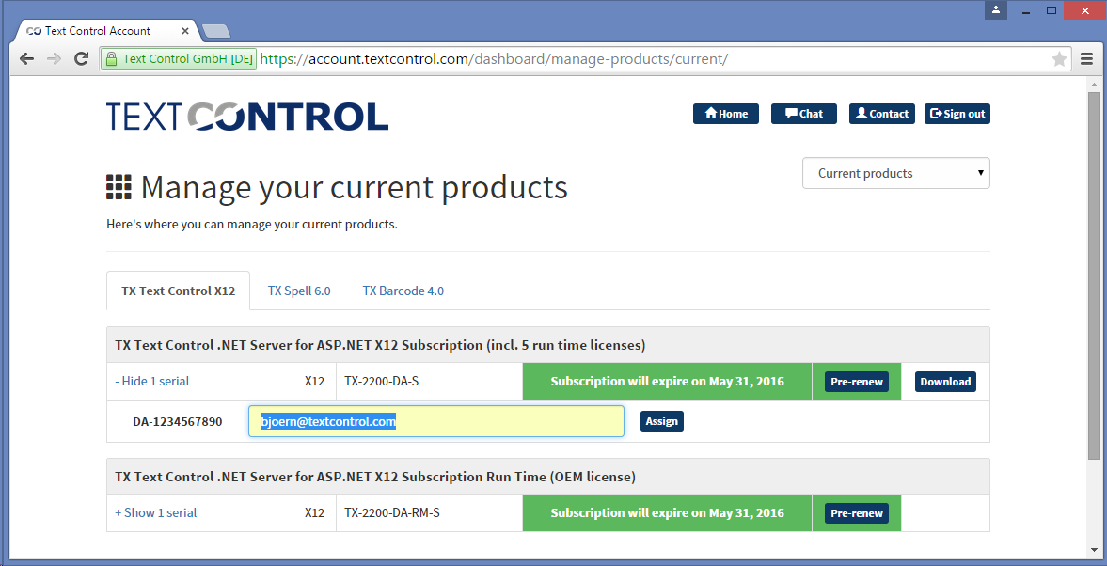Screen dimensions: 1107x566
Task: Close the Text Control Account tab
Action: 185,31
